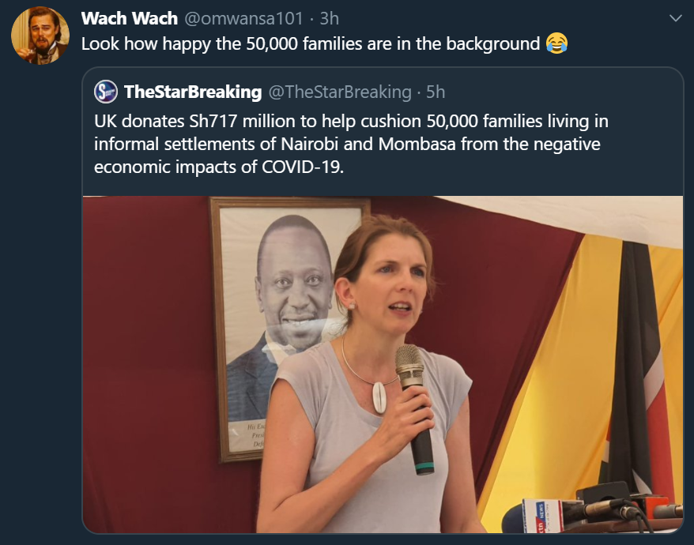694x545 pixels.
Task: Click the 3h tweet timestamp
Action: click(x=330, y=19)
